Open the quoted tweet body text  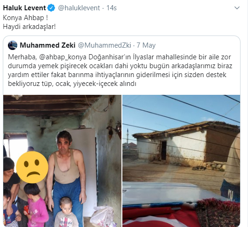(x=120, y=71)
